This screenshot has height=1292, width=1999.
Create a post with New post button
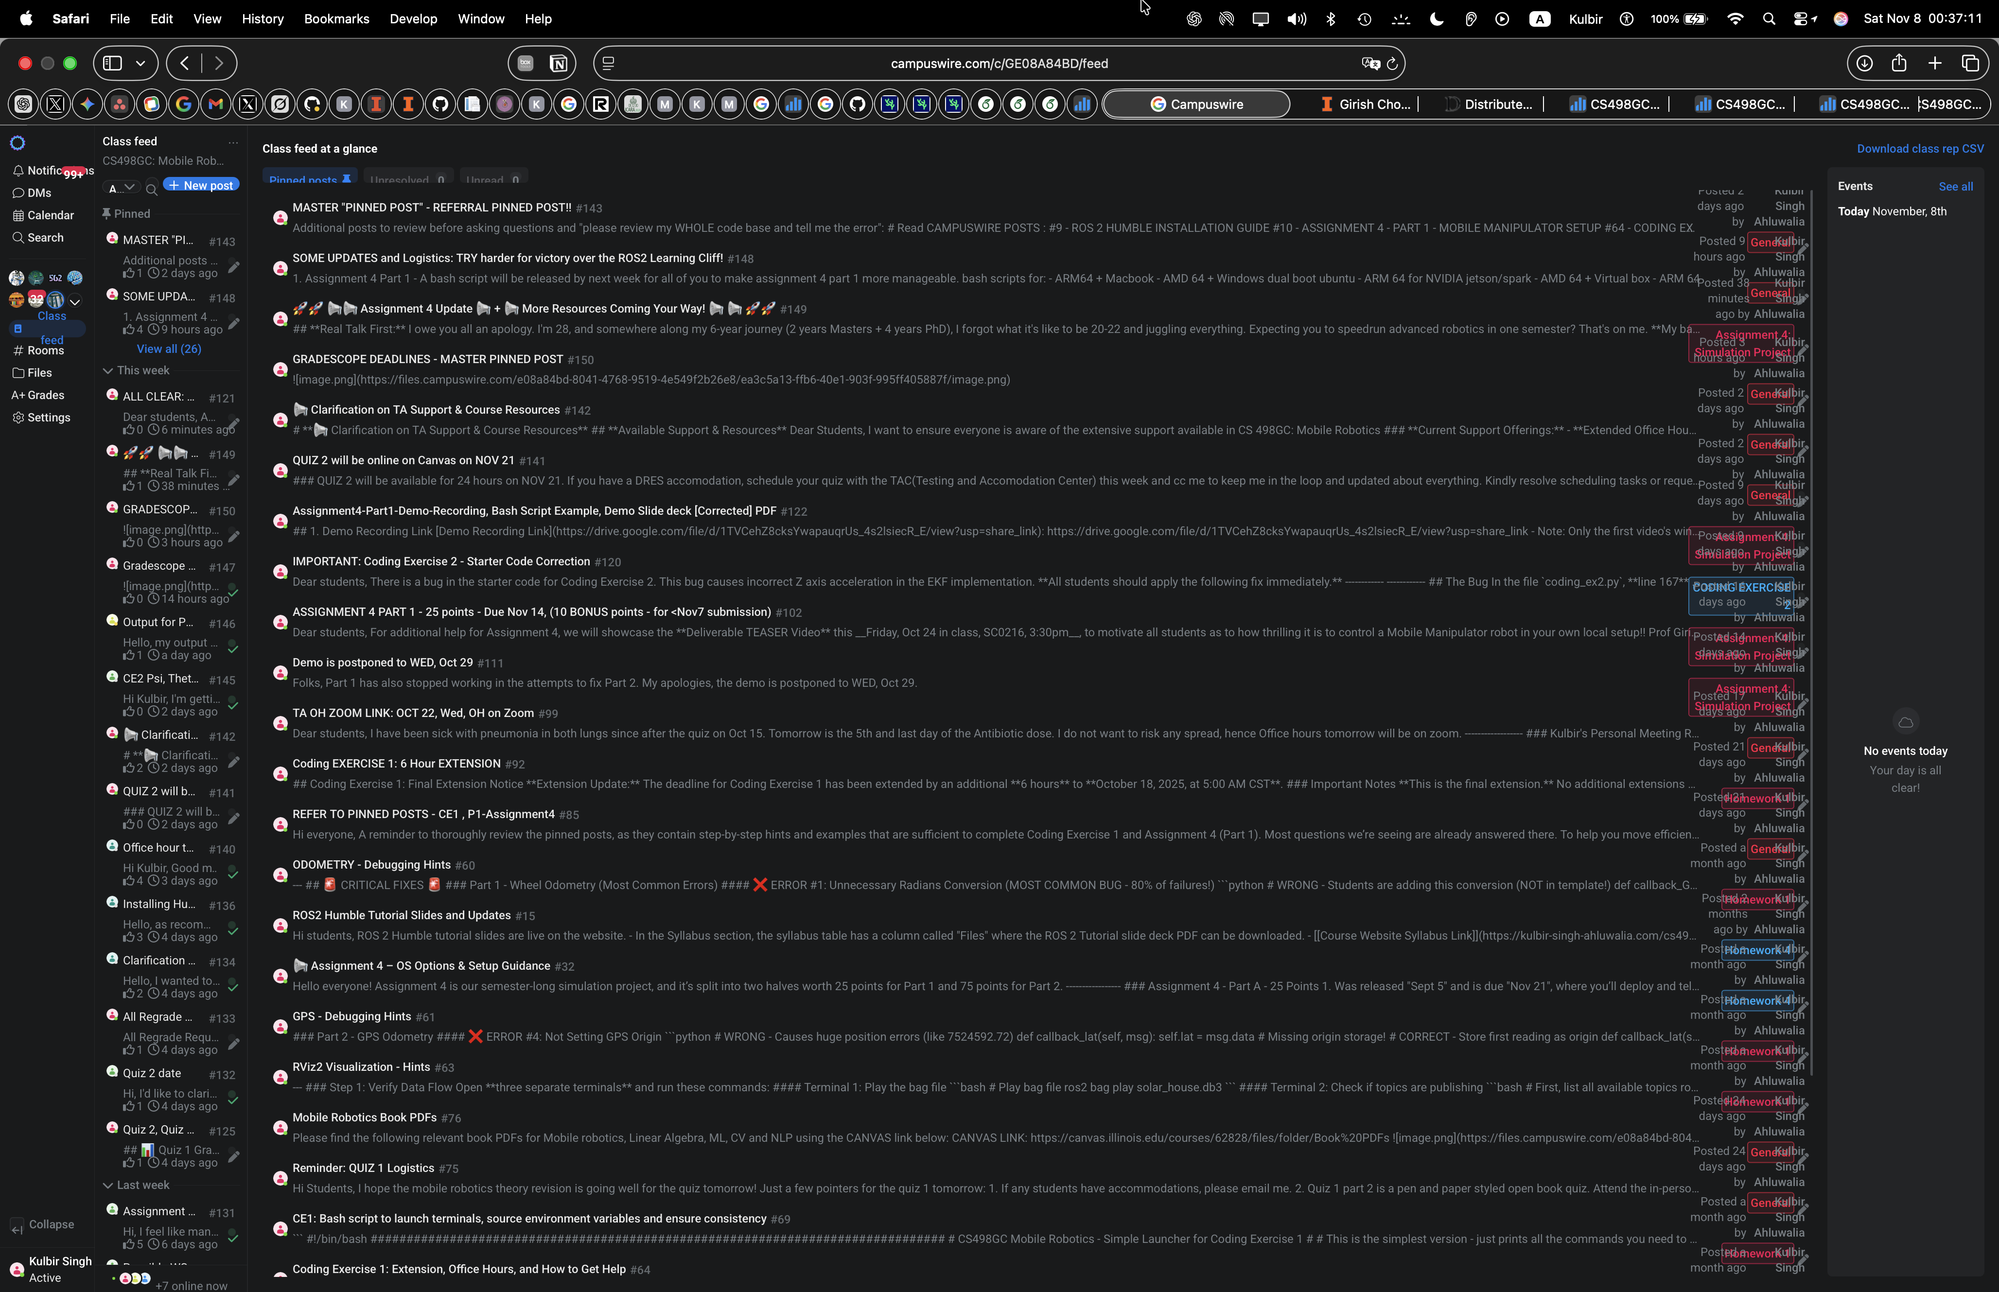point(201,185)
